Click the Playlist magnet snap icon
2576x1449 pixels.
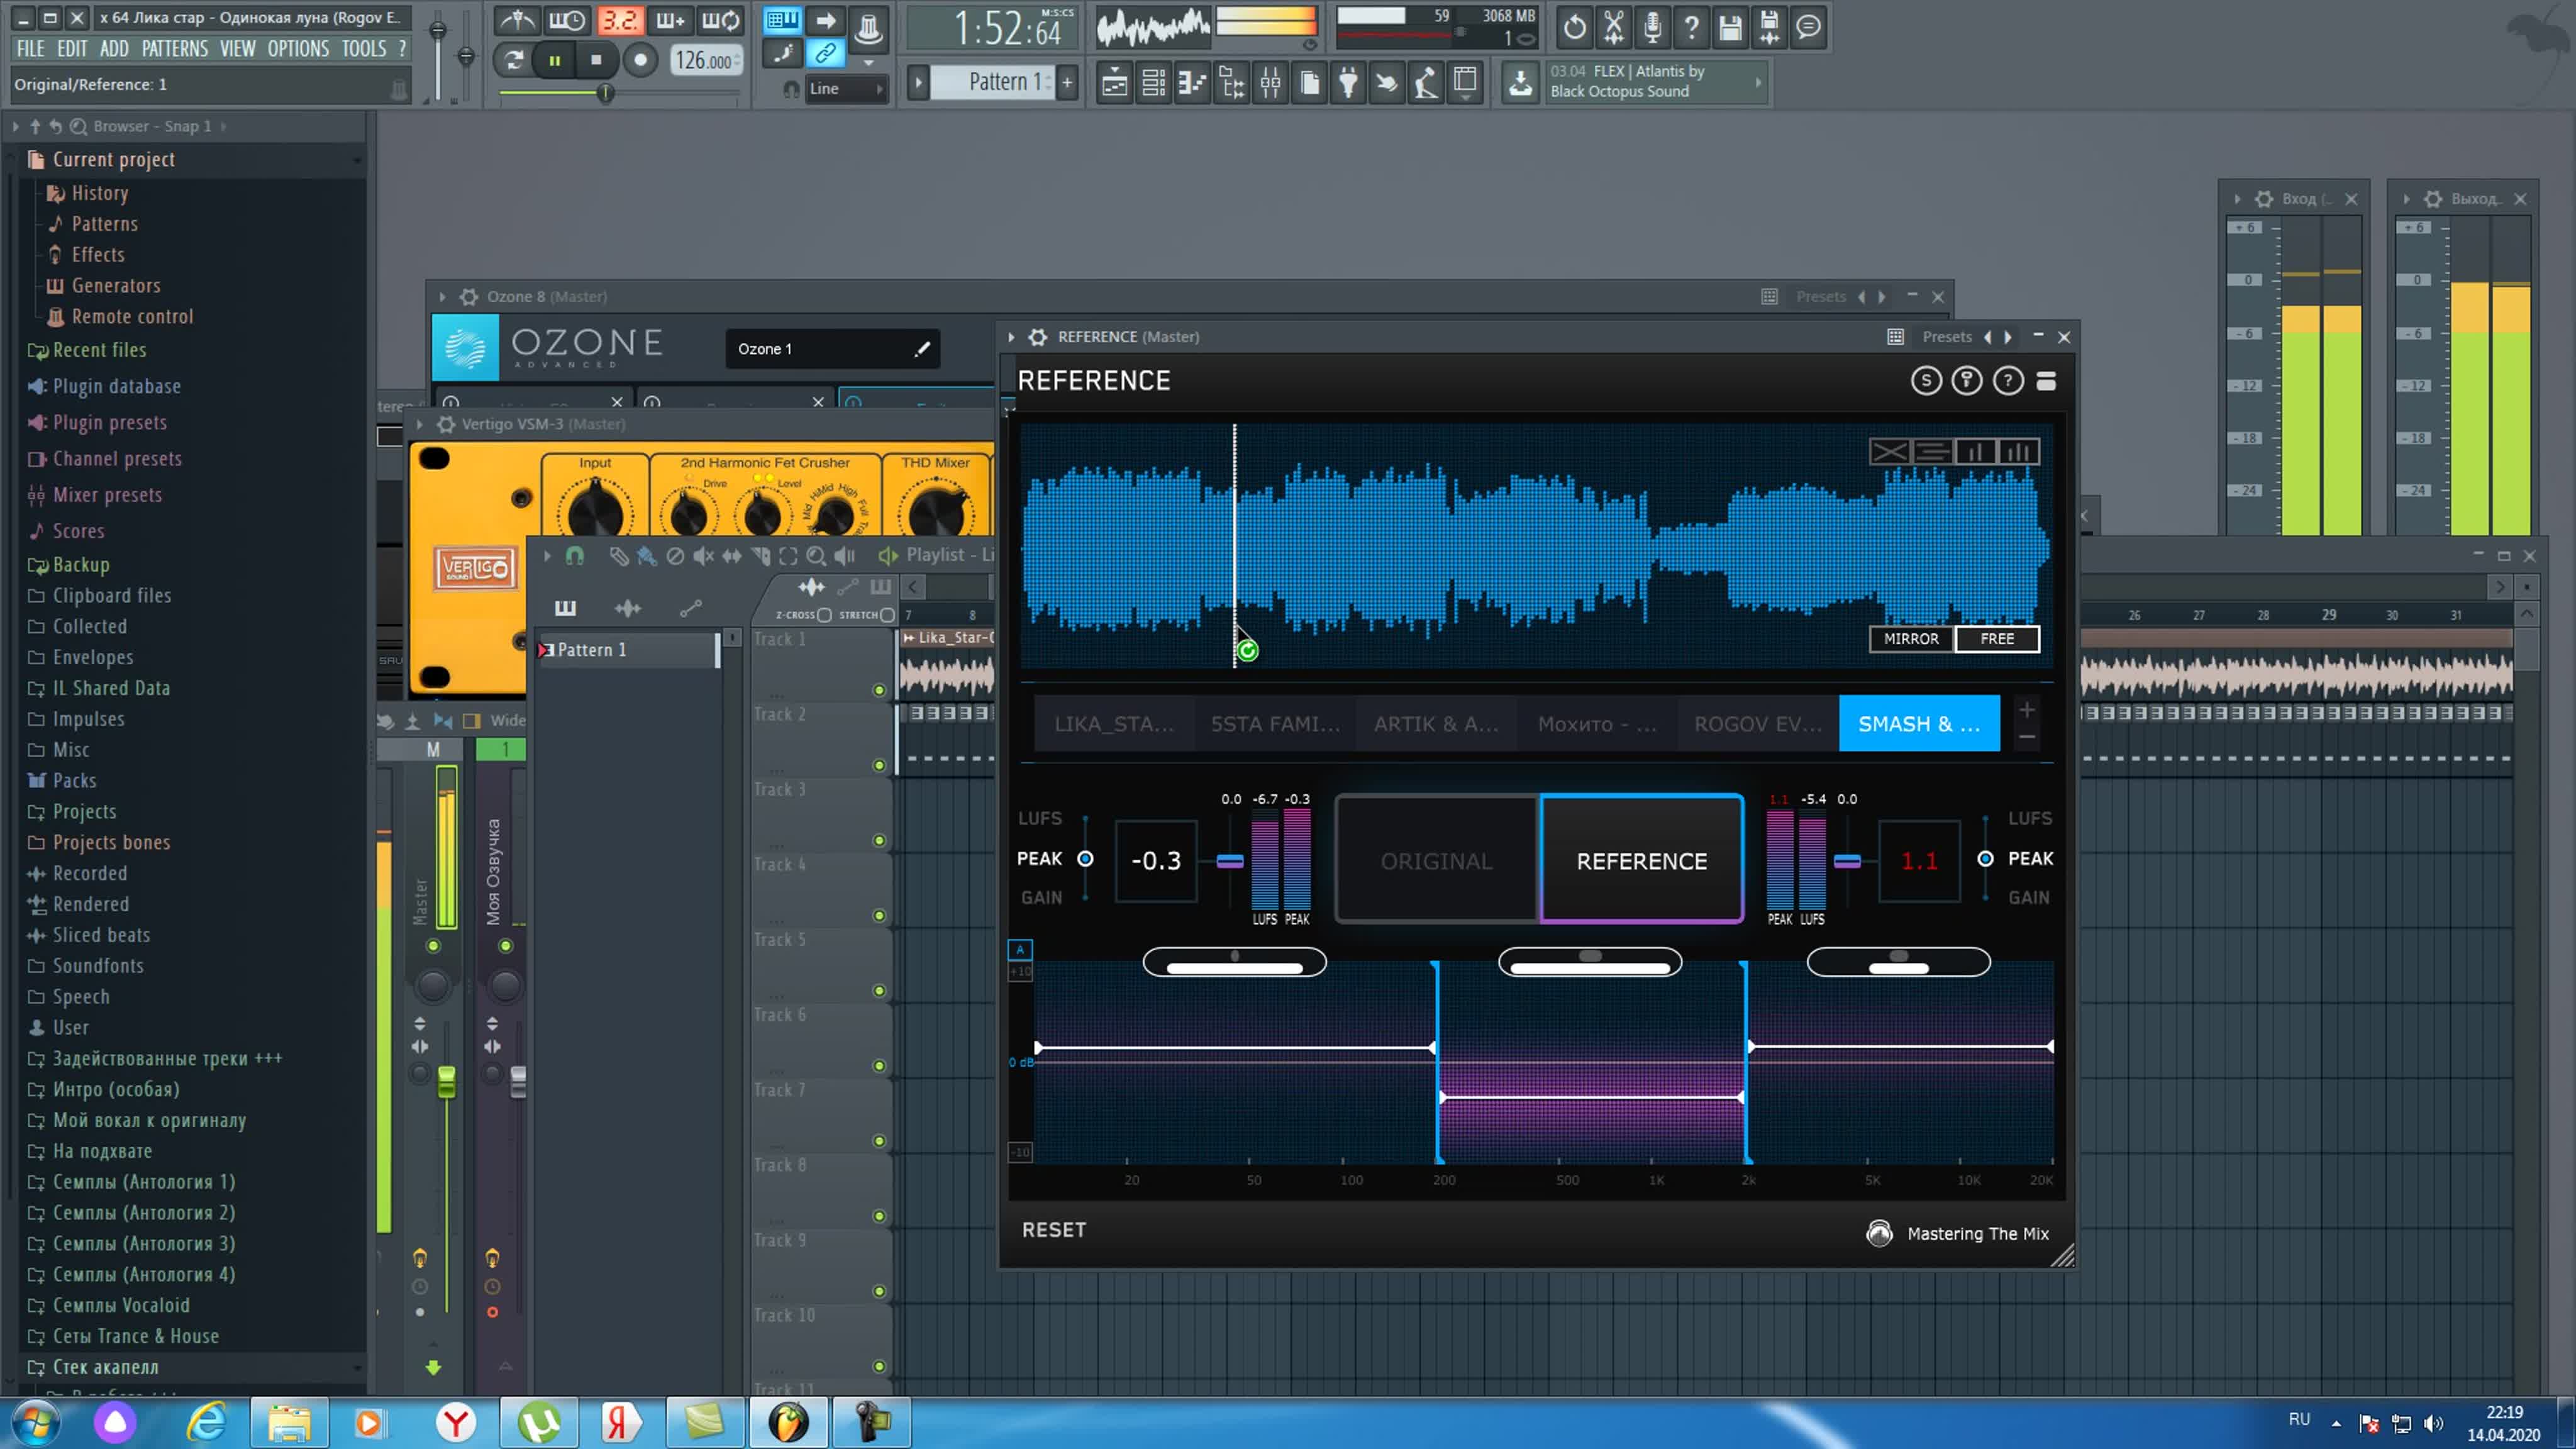pyautogui.click(x=574, y=556)
